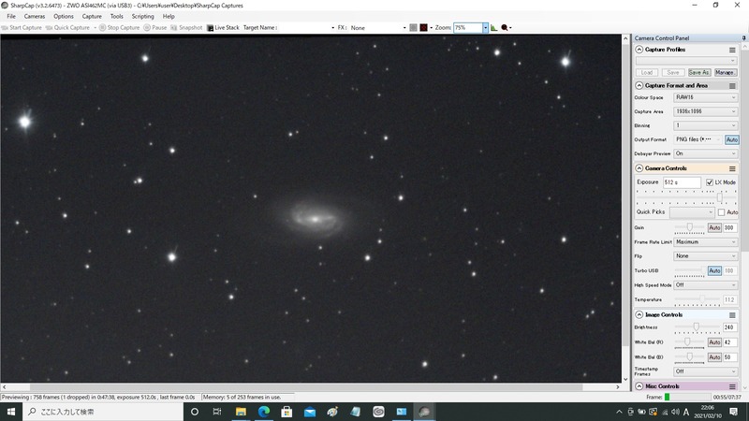
Task: Click the magnifier focus-tool icon in toolbar
Action: pyautogui.click(x=505, y=28)
